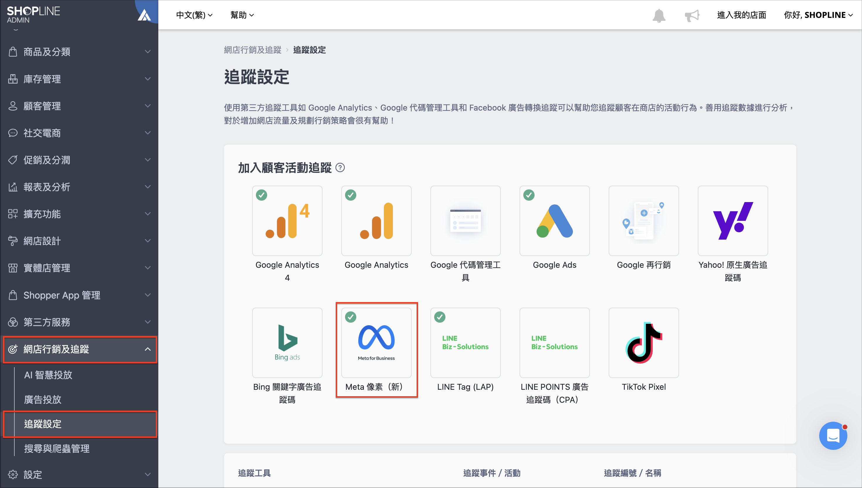View announcements via the megaphone icon
Screen dimensions: 862x488
(x=692, y=16)
